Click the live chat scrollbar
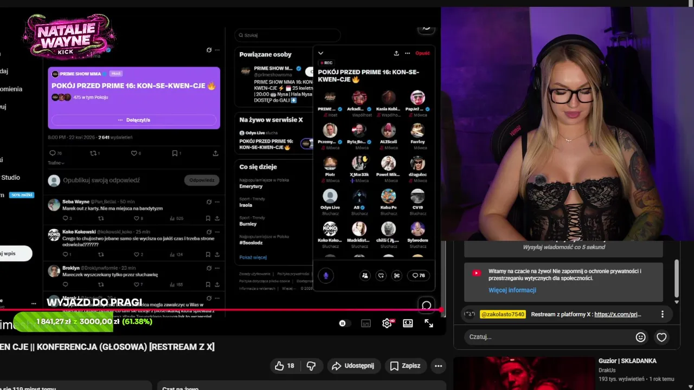The image size is (694, 390). pos(676,279)
